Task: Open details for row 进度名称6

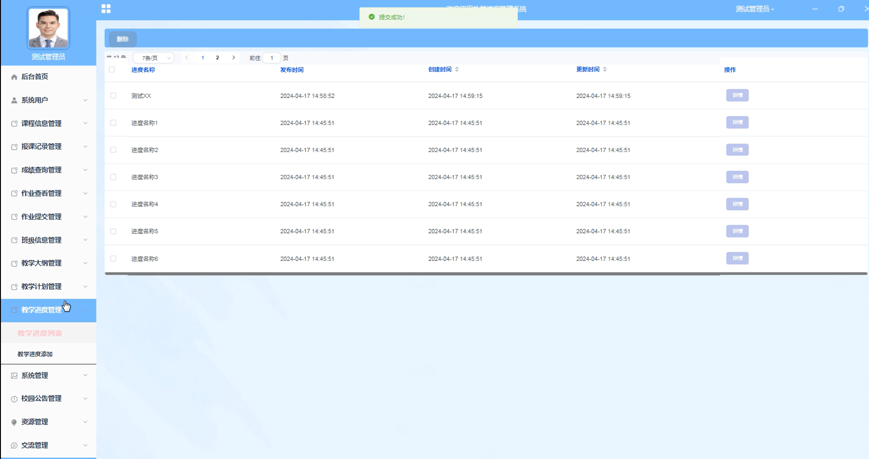Action: (737, 258)
